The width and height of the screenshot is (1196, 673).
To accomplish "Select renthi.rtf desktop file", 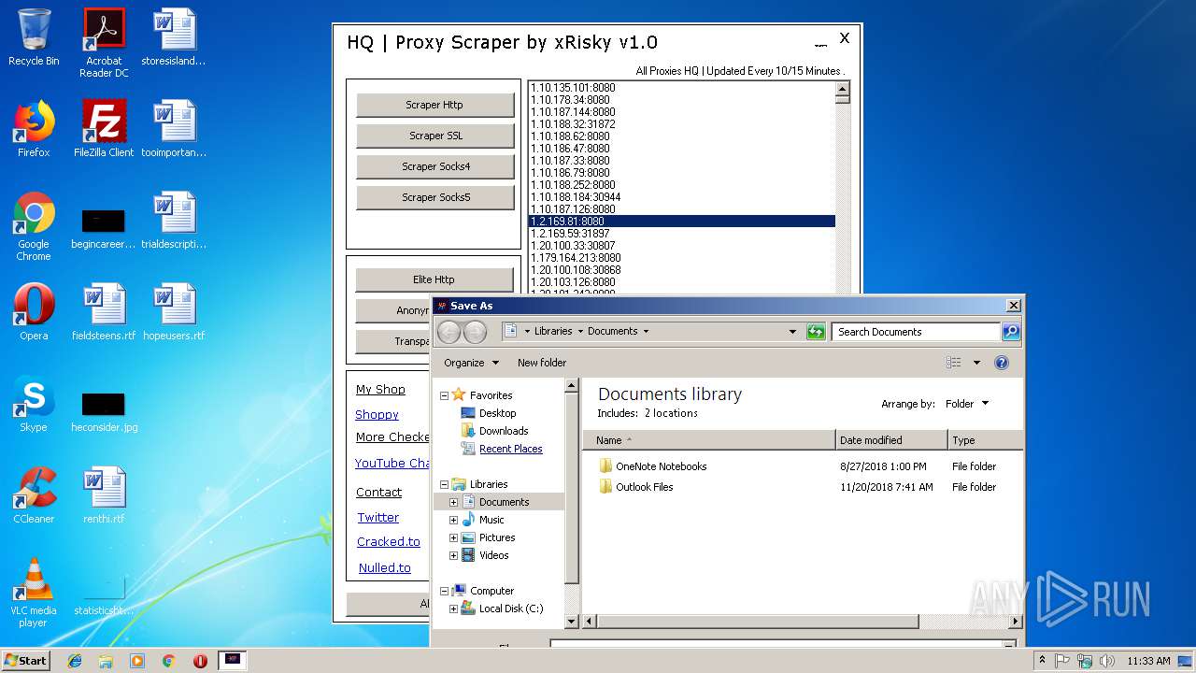I will coord(104,495).
